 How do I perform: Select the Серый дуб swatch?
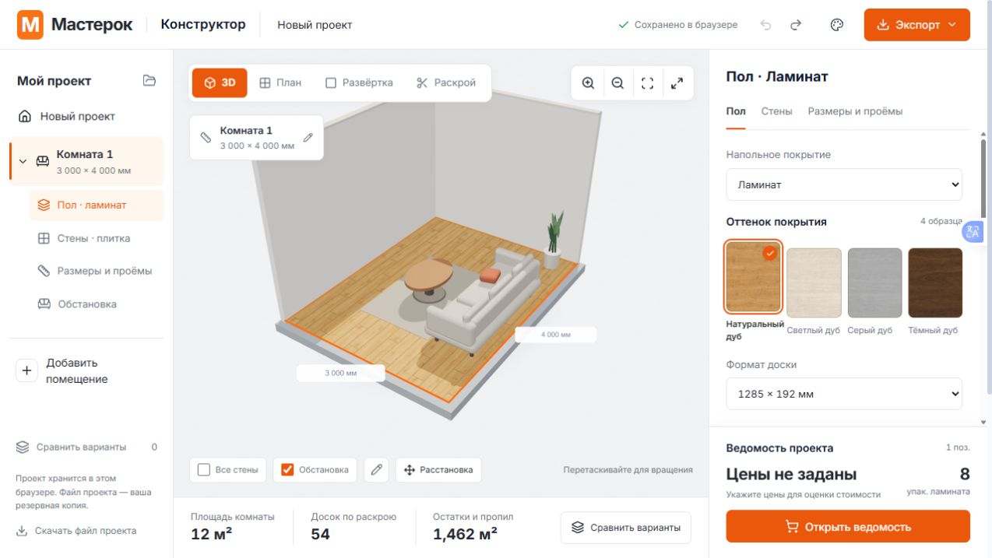tap(874, 283)
